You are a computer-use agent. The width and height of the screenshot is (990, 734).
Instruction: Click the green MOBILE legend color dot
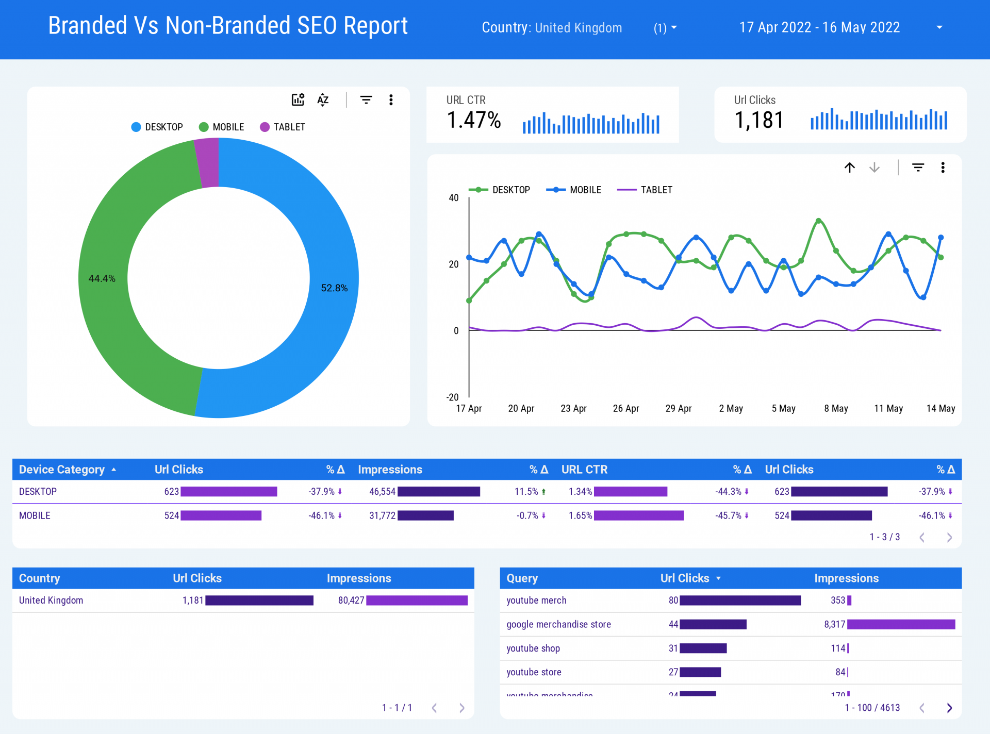point(202,127)
